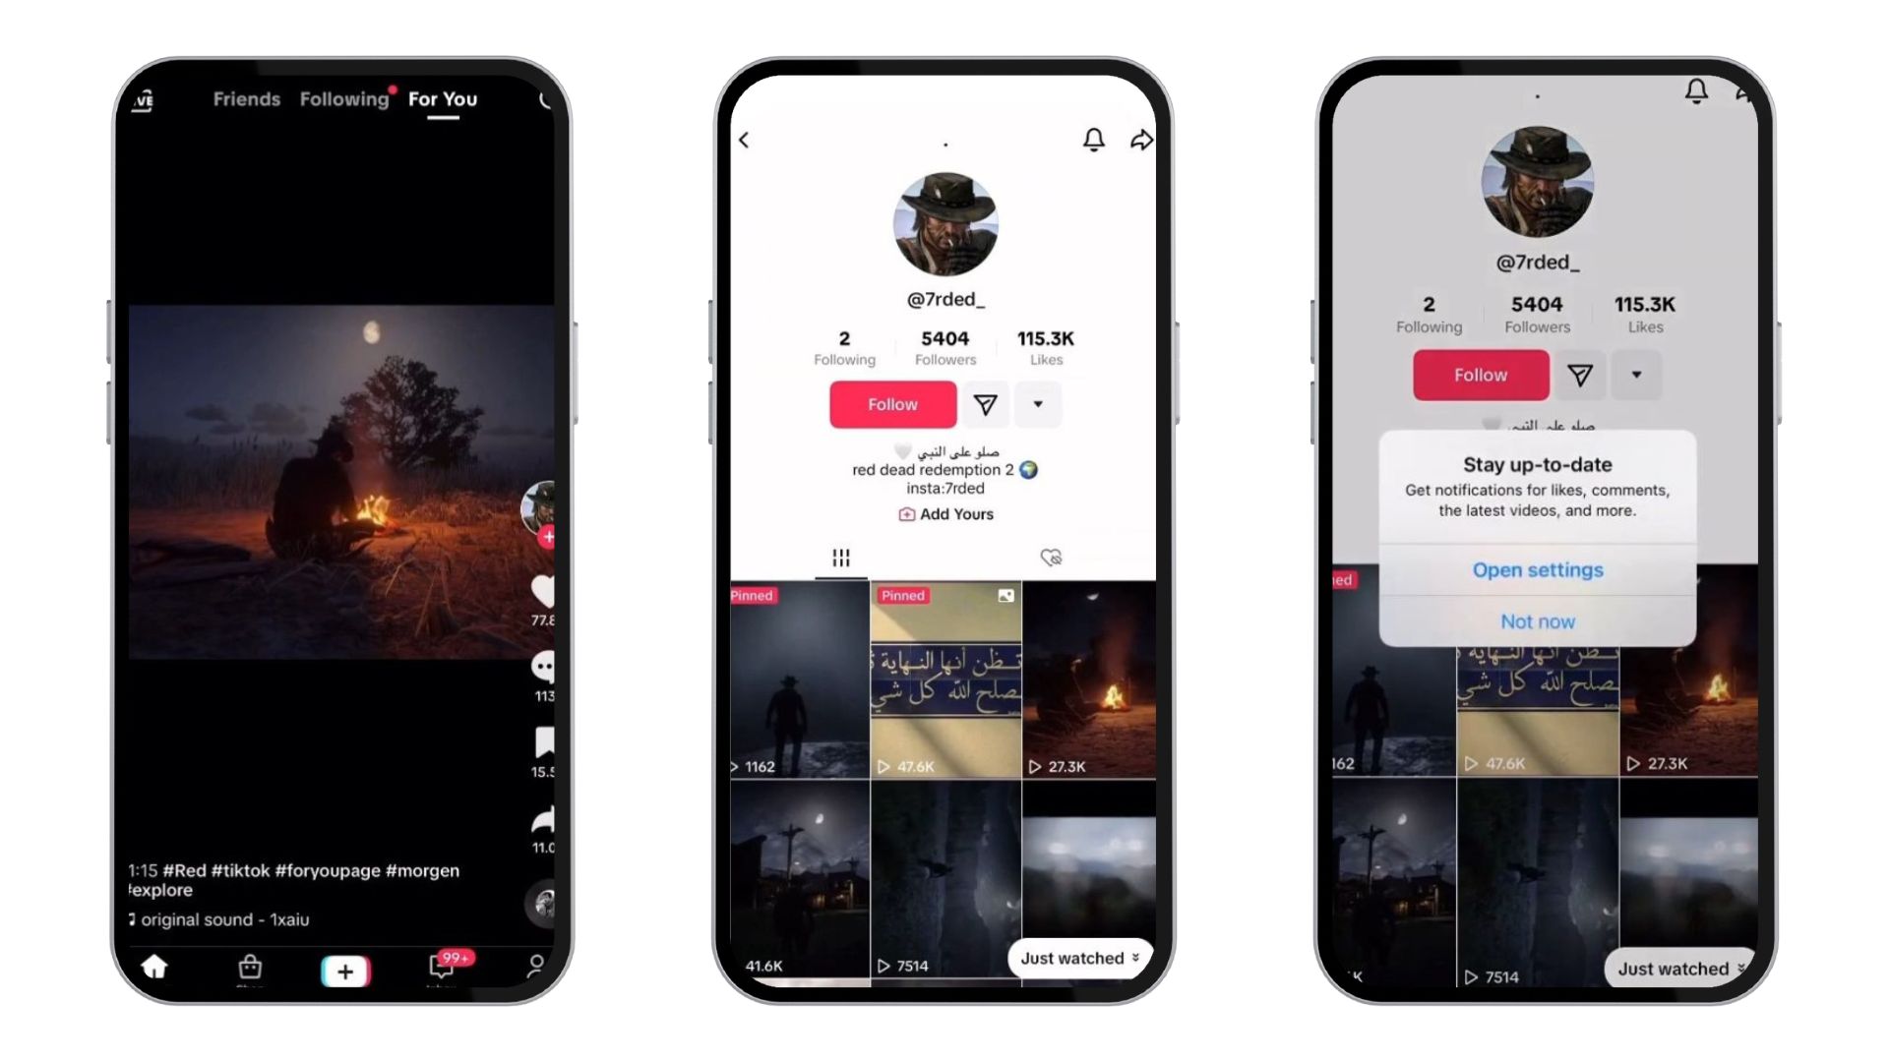Select the Following feed tab
This screenshot has height=1062, width=1889.
pyautogui.click(x=343, y=98)
